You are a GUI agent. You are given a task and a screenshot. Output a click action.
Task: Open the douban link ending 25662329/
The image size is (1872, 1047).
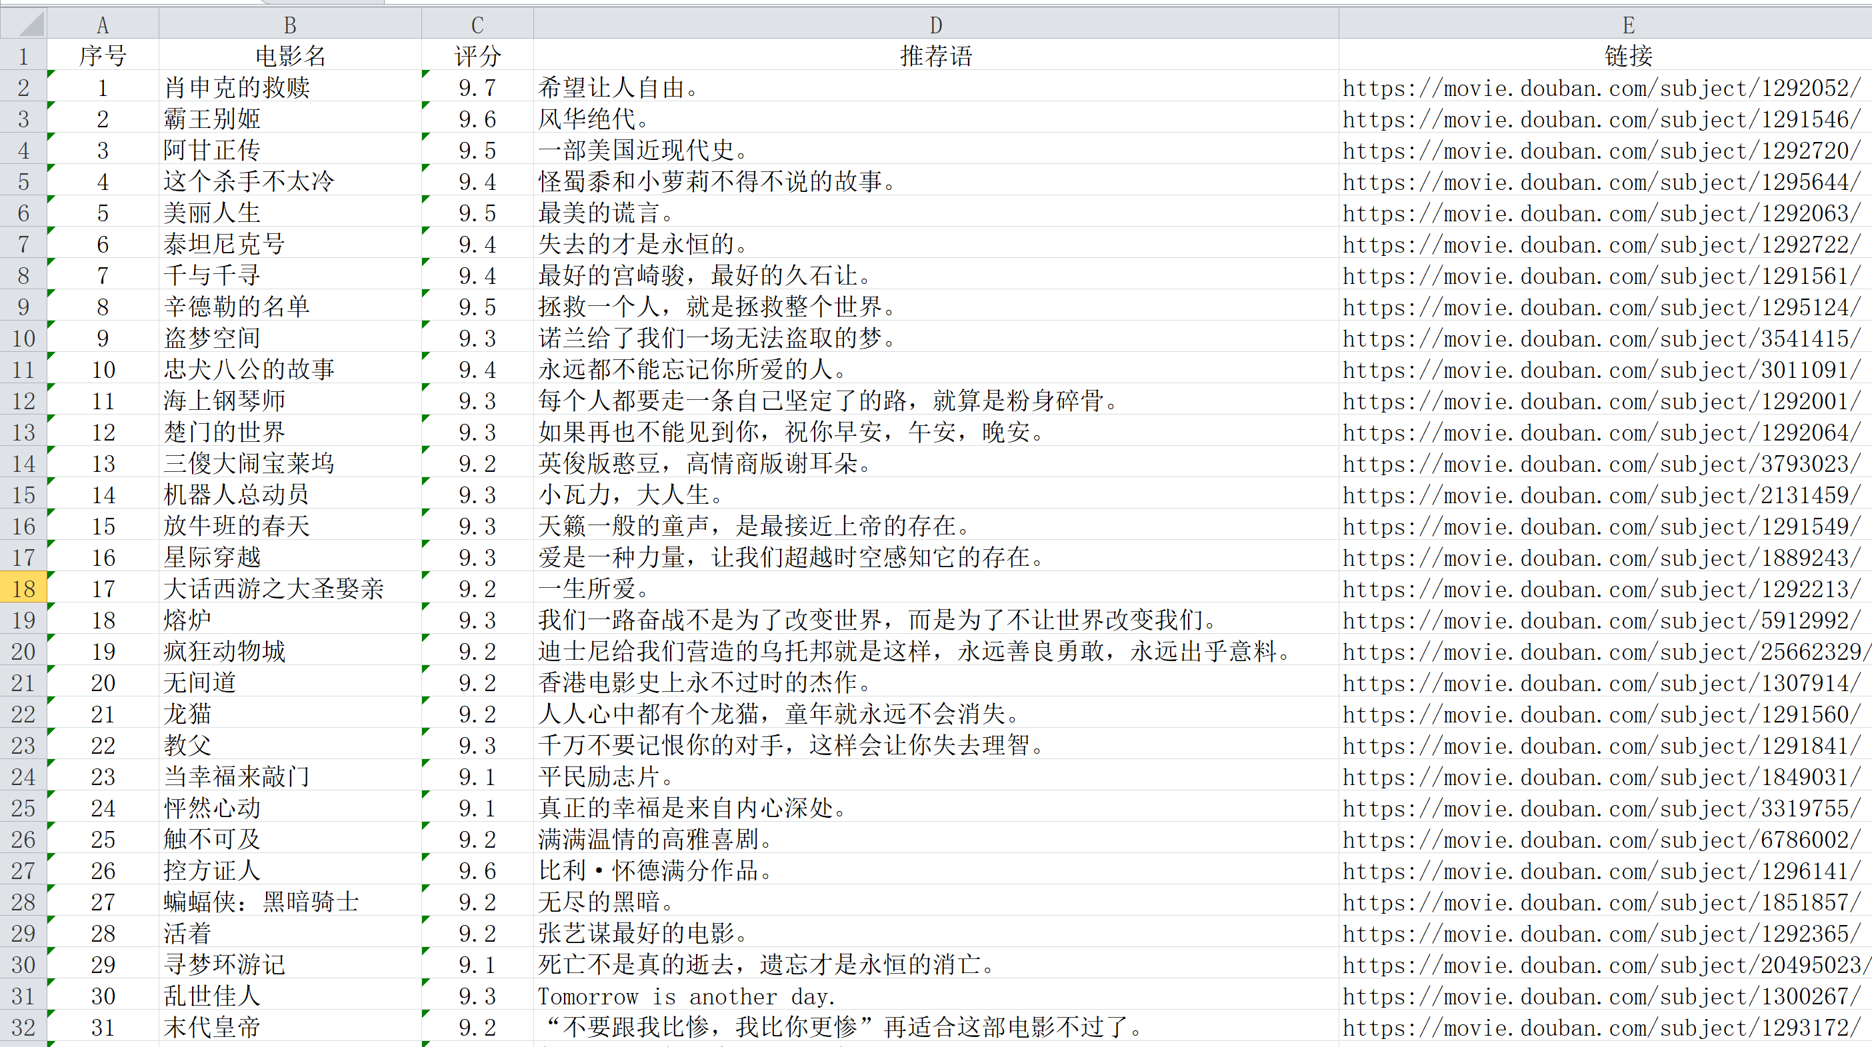pos(1607,651)
